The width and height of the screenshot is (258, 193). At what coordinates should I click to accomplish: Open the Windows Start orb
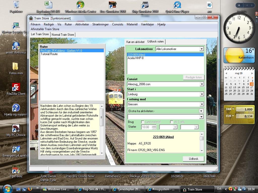tap(7, 189)
